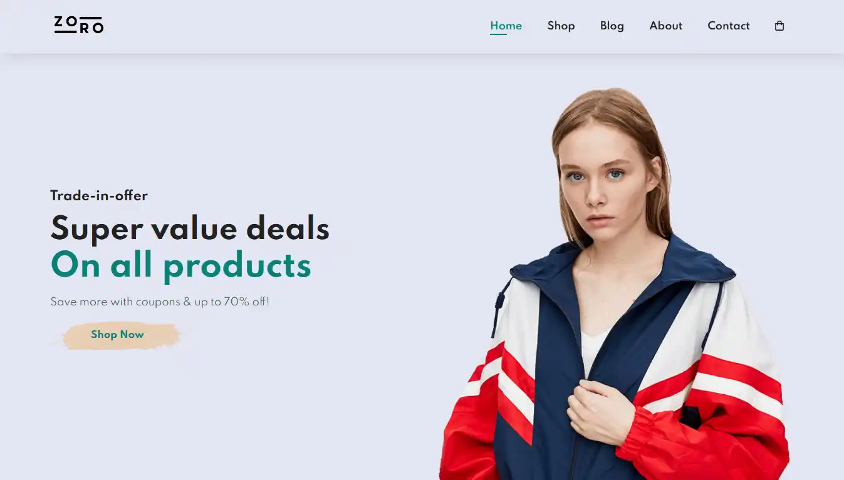Select the Trade-in-offer subtitle text
Screen dimensions: 844x480
(x=99, y=196)
